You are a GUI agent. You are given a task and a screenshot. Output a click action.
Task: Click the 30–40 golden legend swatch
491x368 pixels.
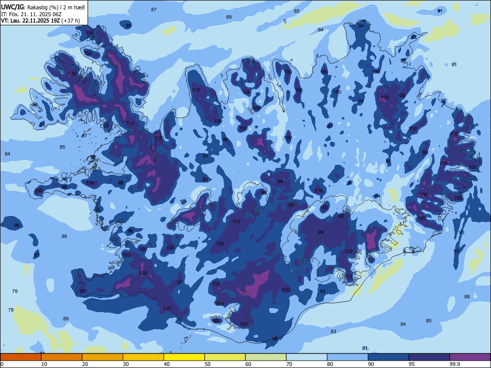[143, 357]
